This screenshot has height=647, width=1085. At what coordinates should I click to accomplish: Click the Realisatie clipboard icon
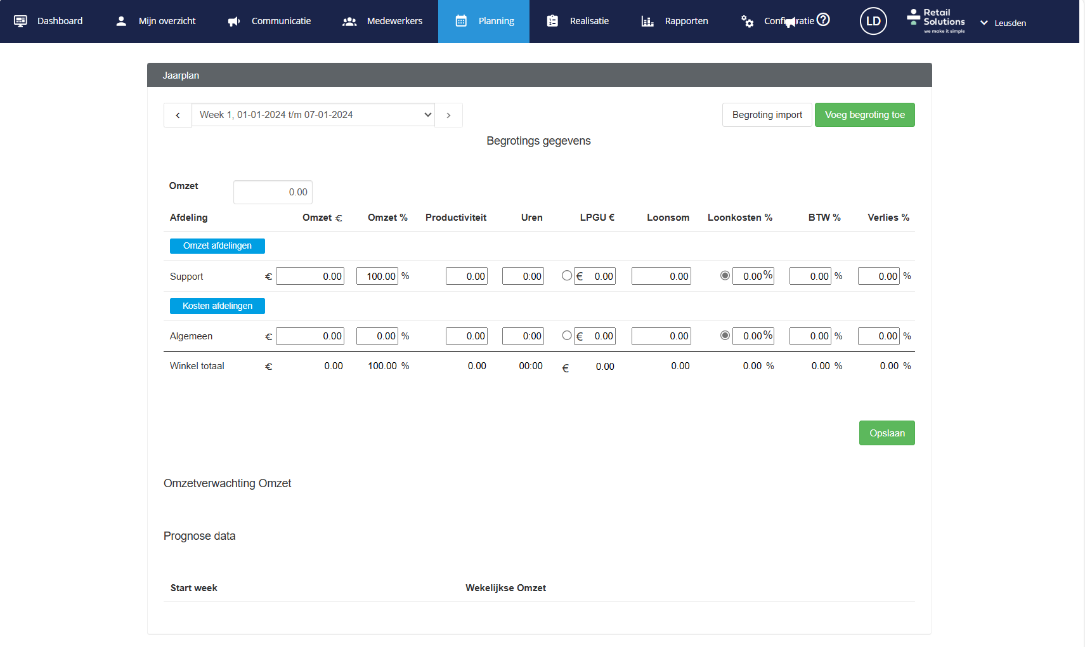tap(552, 21)
